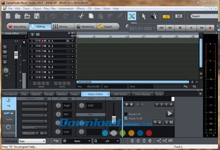Toggle global Mute M button above tracks
The image size is (220, 150).
click(38, 35)
